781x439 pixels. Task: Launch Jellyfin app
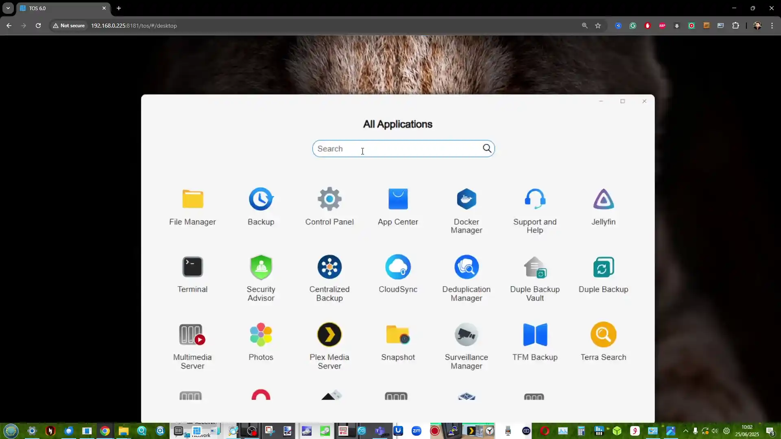point(603,199)
